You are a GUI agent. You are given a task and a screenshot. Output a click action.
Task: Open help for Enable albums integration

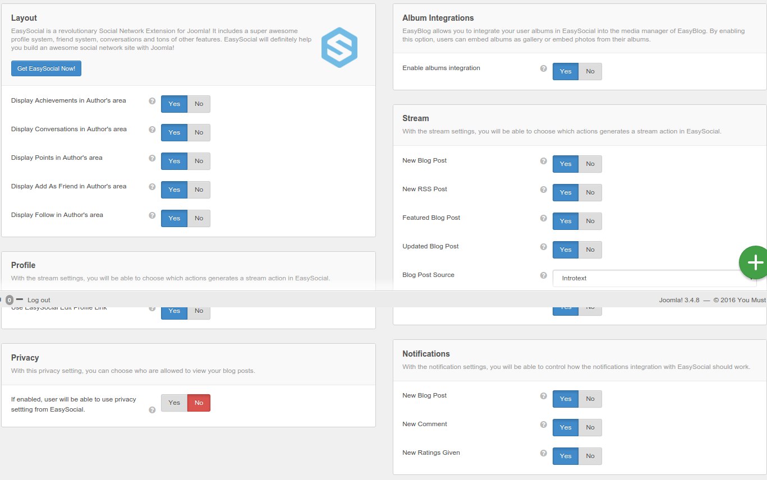pyautogui.click(x=543, y=68)
